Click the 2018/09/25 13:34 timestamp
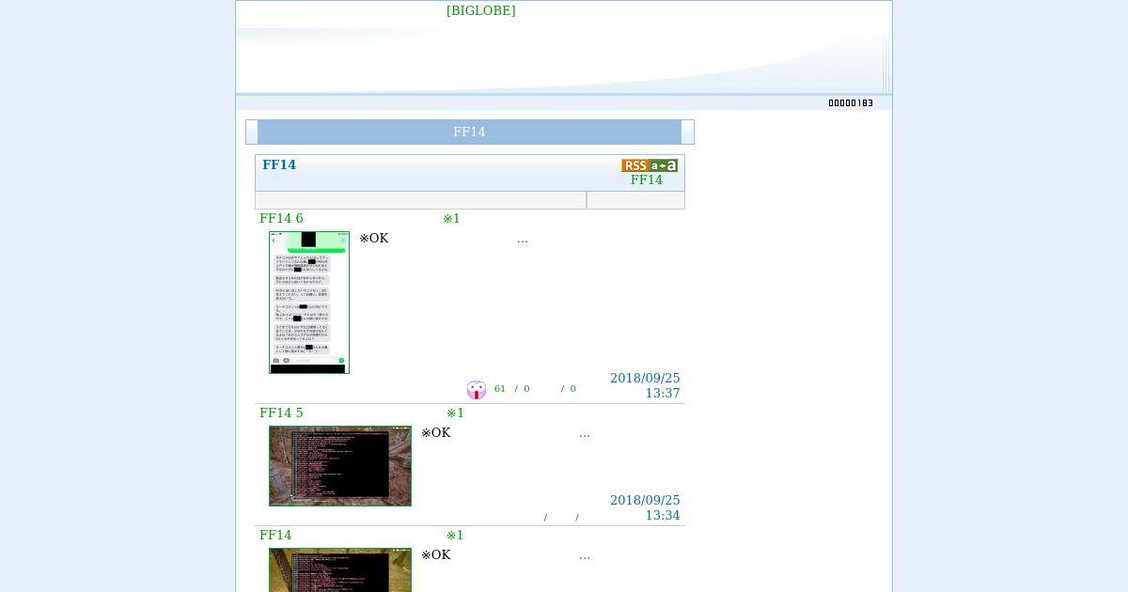The image size is (1128, 592). 645,507
